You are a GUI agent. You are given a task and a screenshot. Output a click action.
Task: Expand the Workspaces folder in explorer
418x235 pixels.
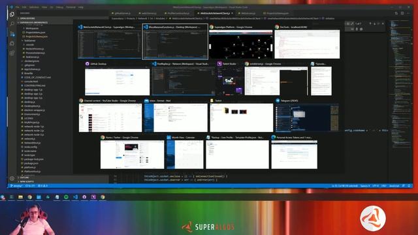coord(32,28)
